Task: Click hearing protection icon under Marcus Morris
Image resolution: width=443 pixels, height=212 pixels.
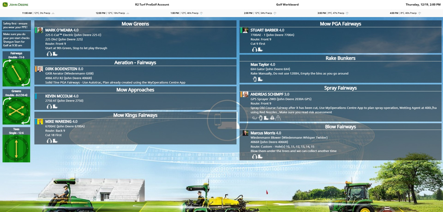Action: [254, 157]
